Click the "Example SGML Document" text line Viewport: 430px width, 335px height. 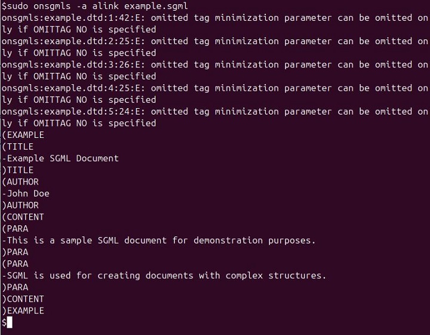click(x=61, y=158)
